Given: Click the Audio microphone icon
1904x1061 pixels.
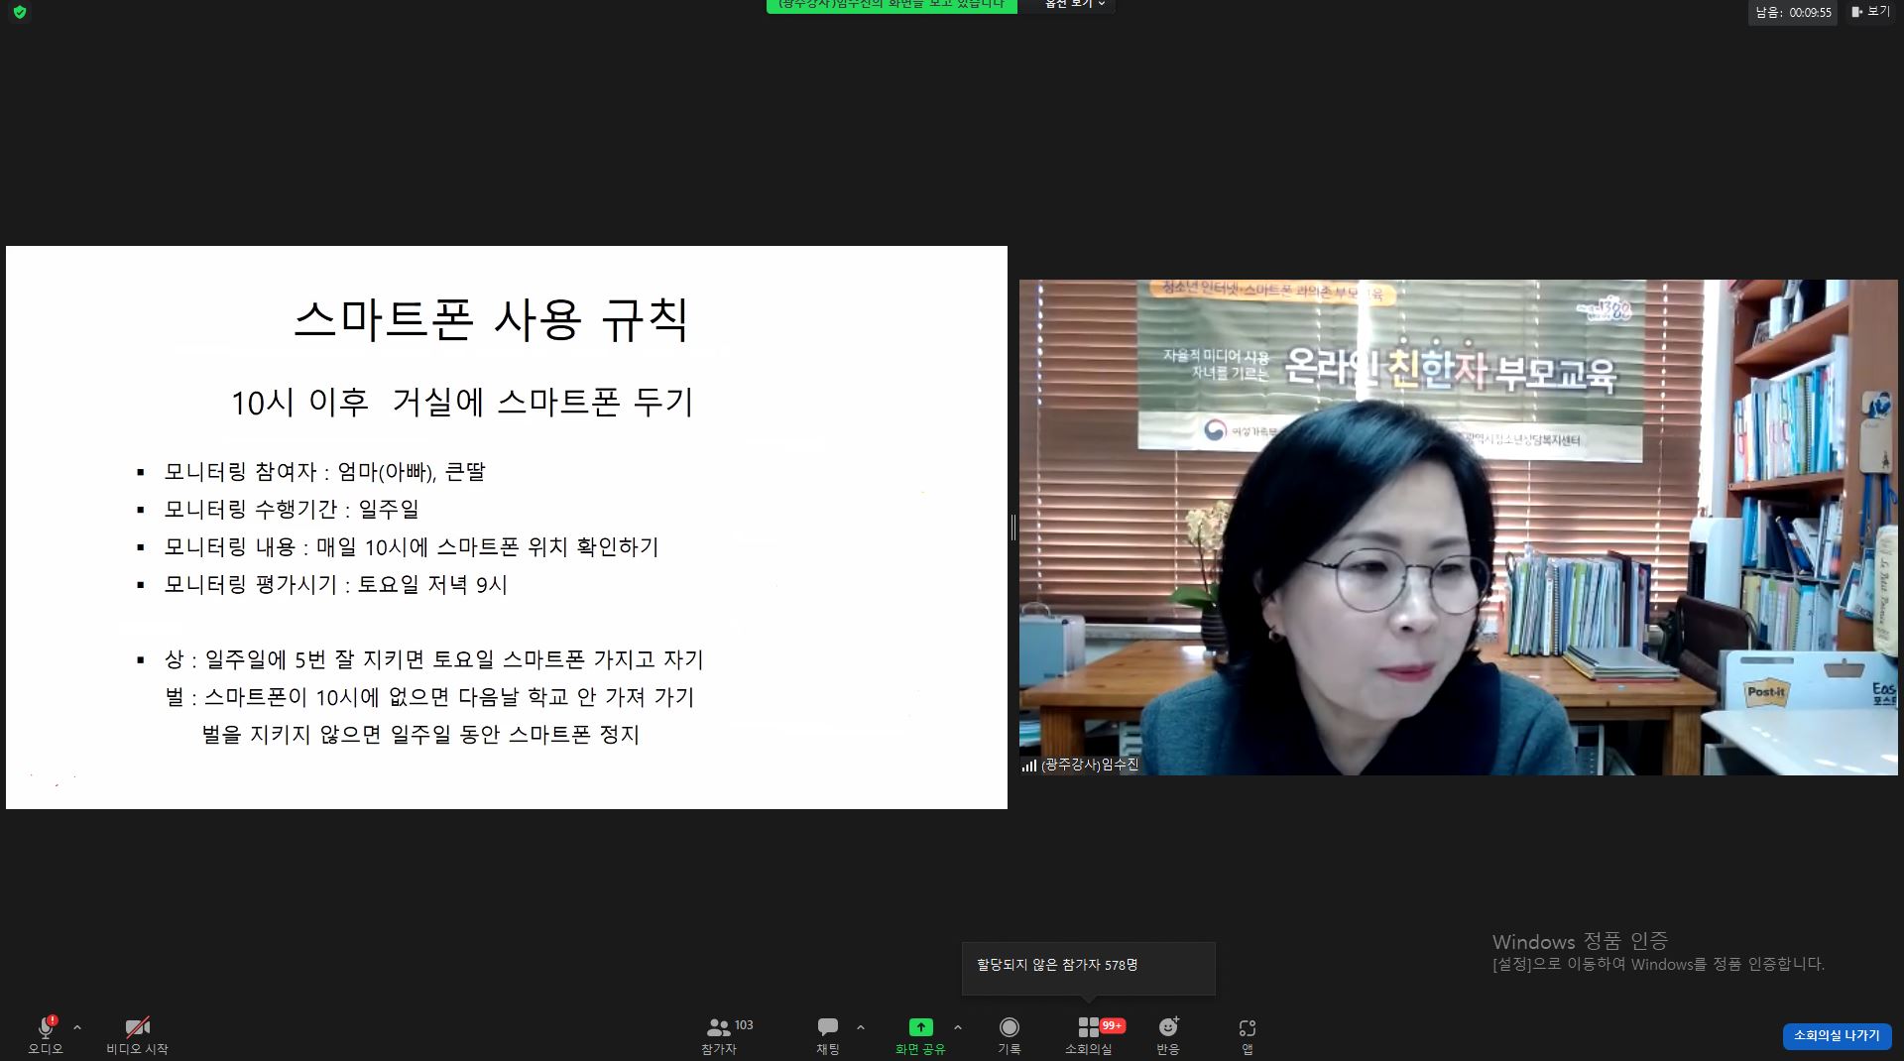Looking at the screenshot, I should pos(46,1028).
